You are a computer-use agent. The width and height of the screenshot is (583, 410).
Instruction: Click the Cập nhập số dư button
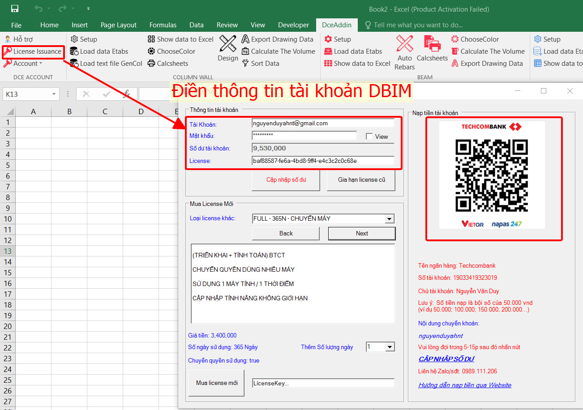[x=286, y=180]
